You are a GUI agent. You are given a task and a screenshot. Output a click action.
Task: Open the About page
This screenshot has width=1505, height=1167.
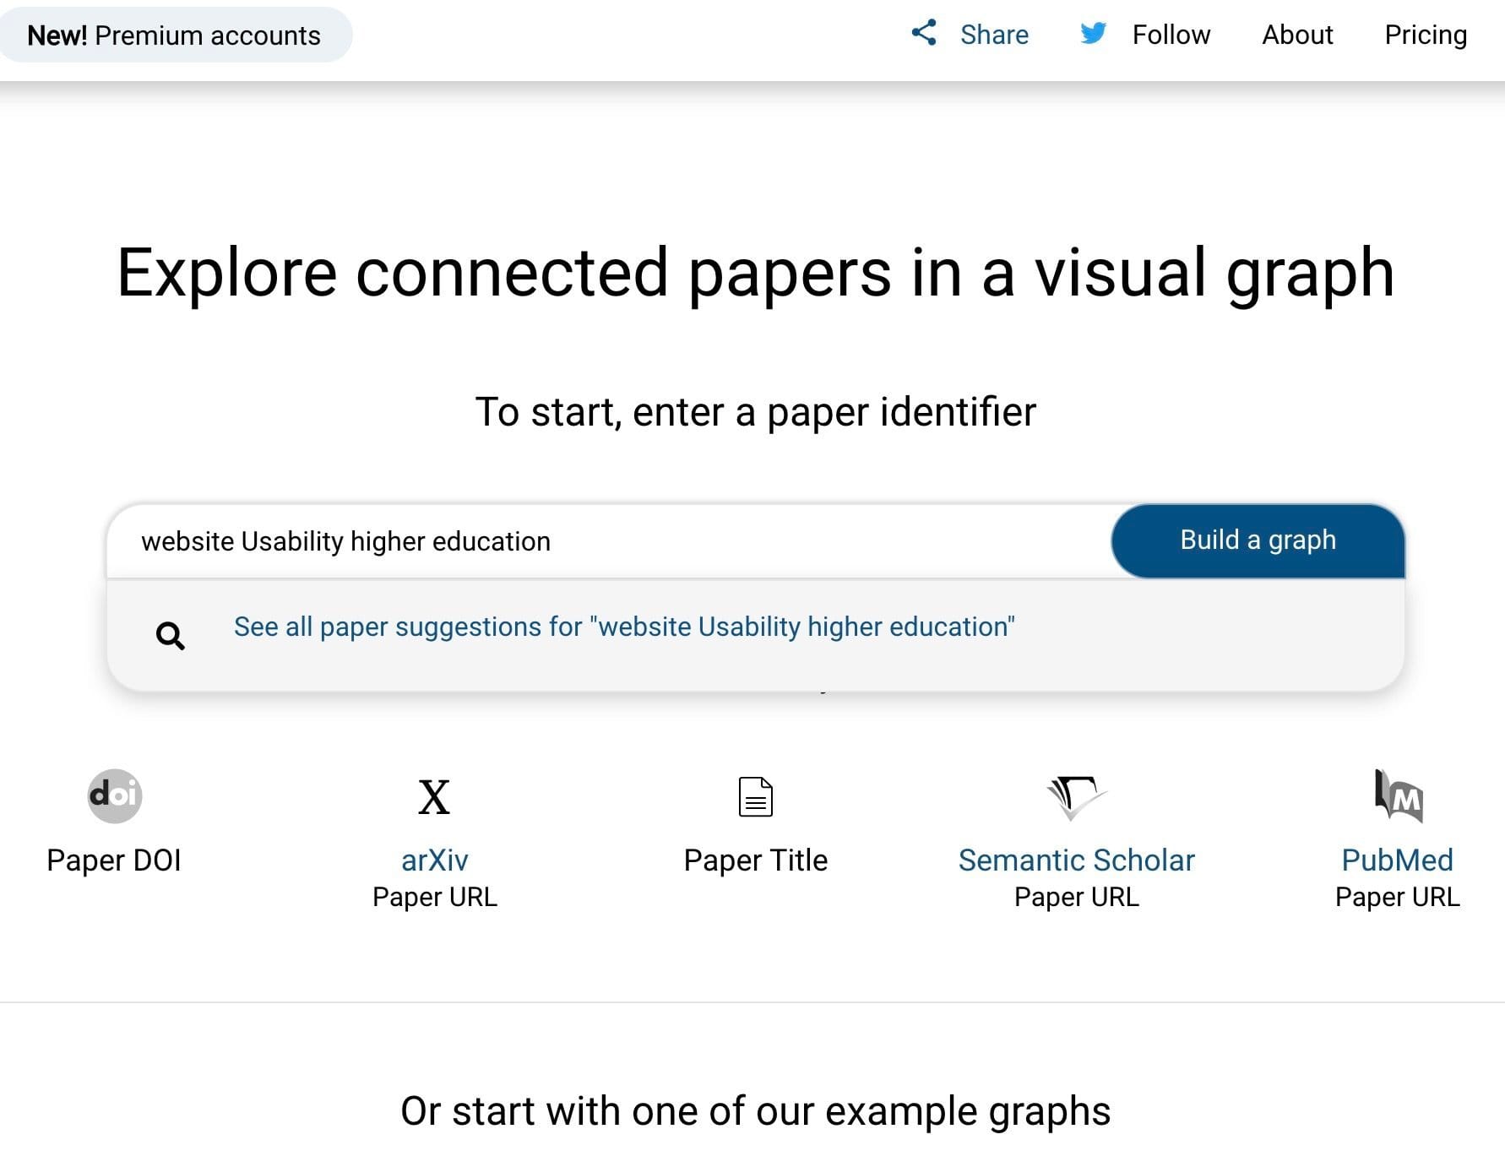[1296, 35]
